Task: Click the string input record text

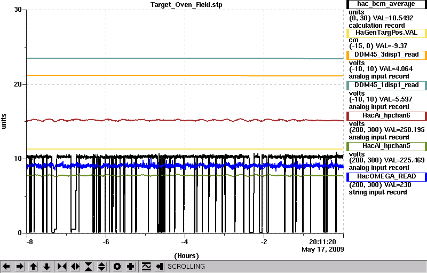Action: [378, 192]
